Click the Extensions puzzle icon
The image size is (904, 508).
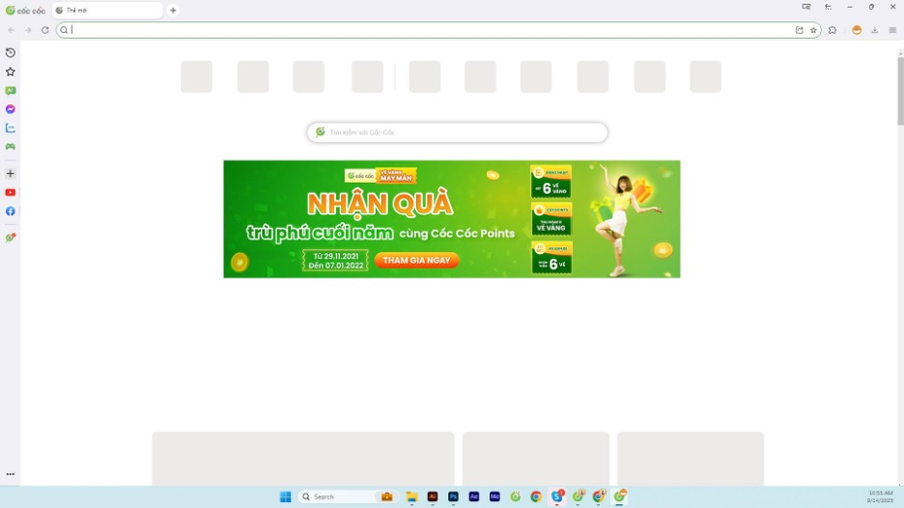[833, 30]
